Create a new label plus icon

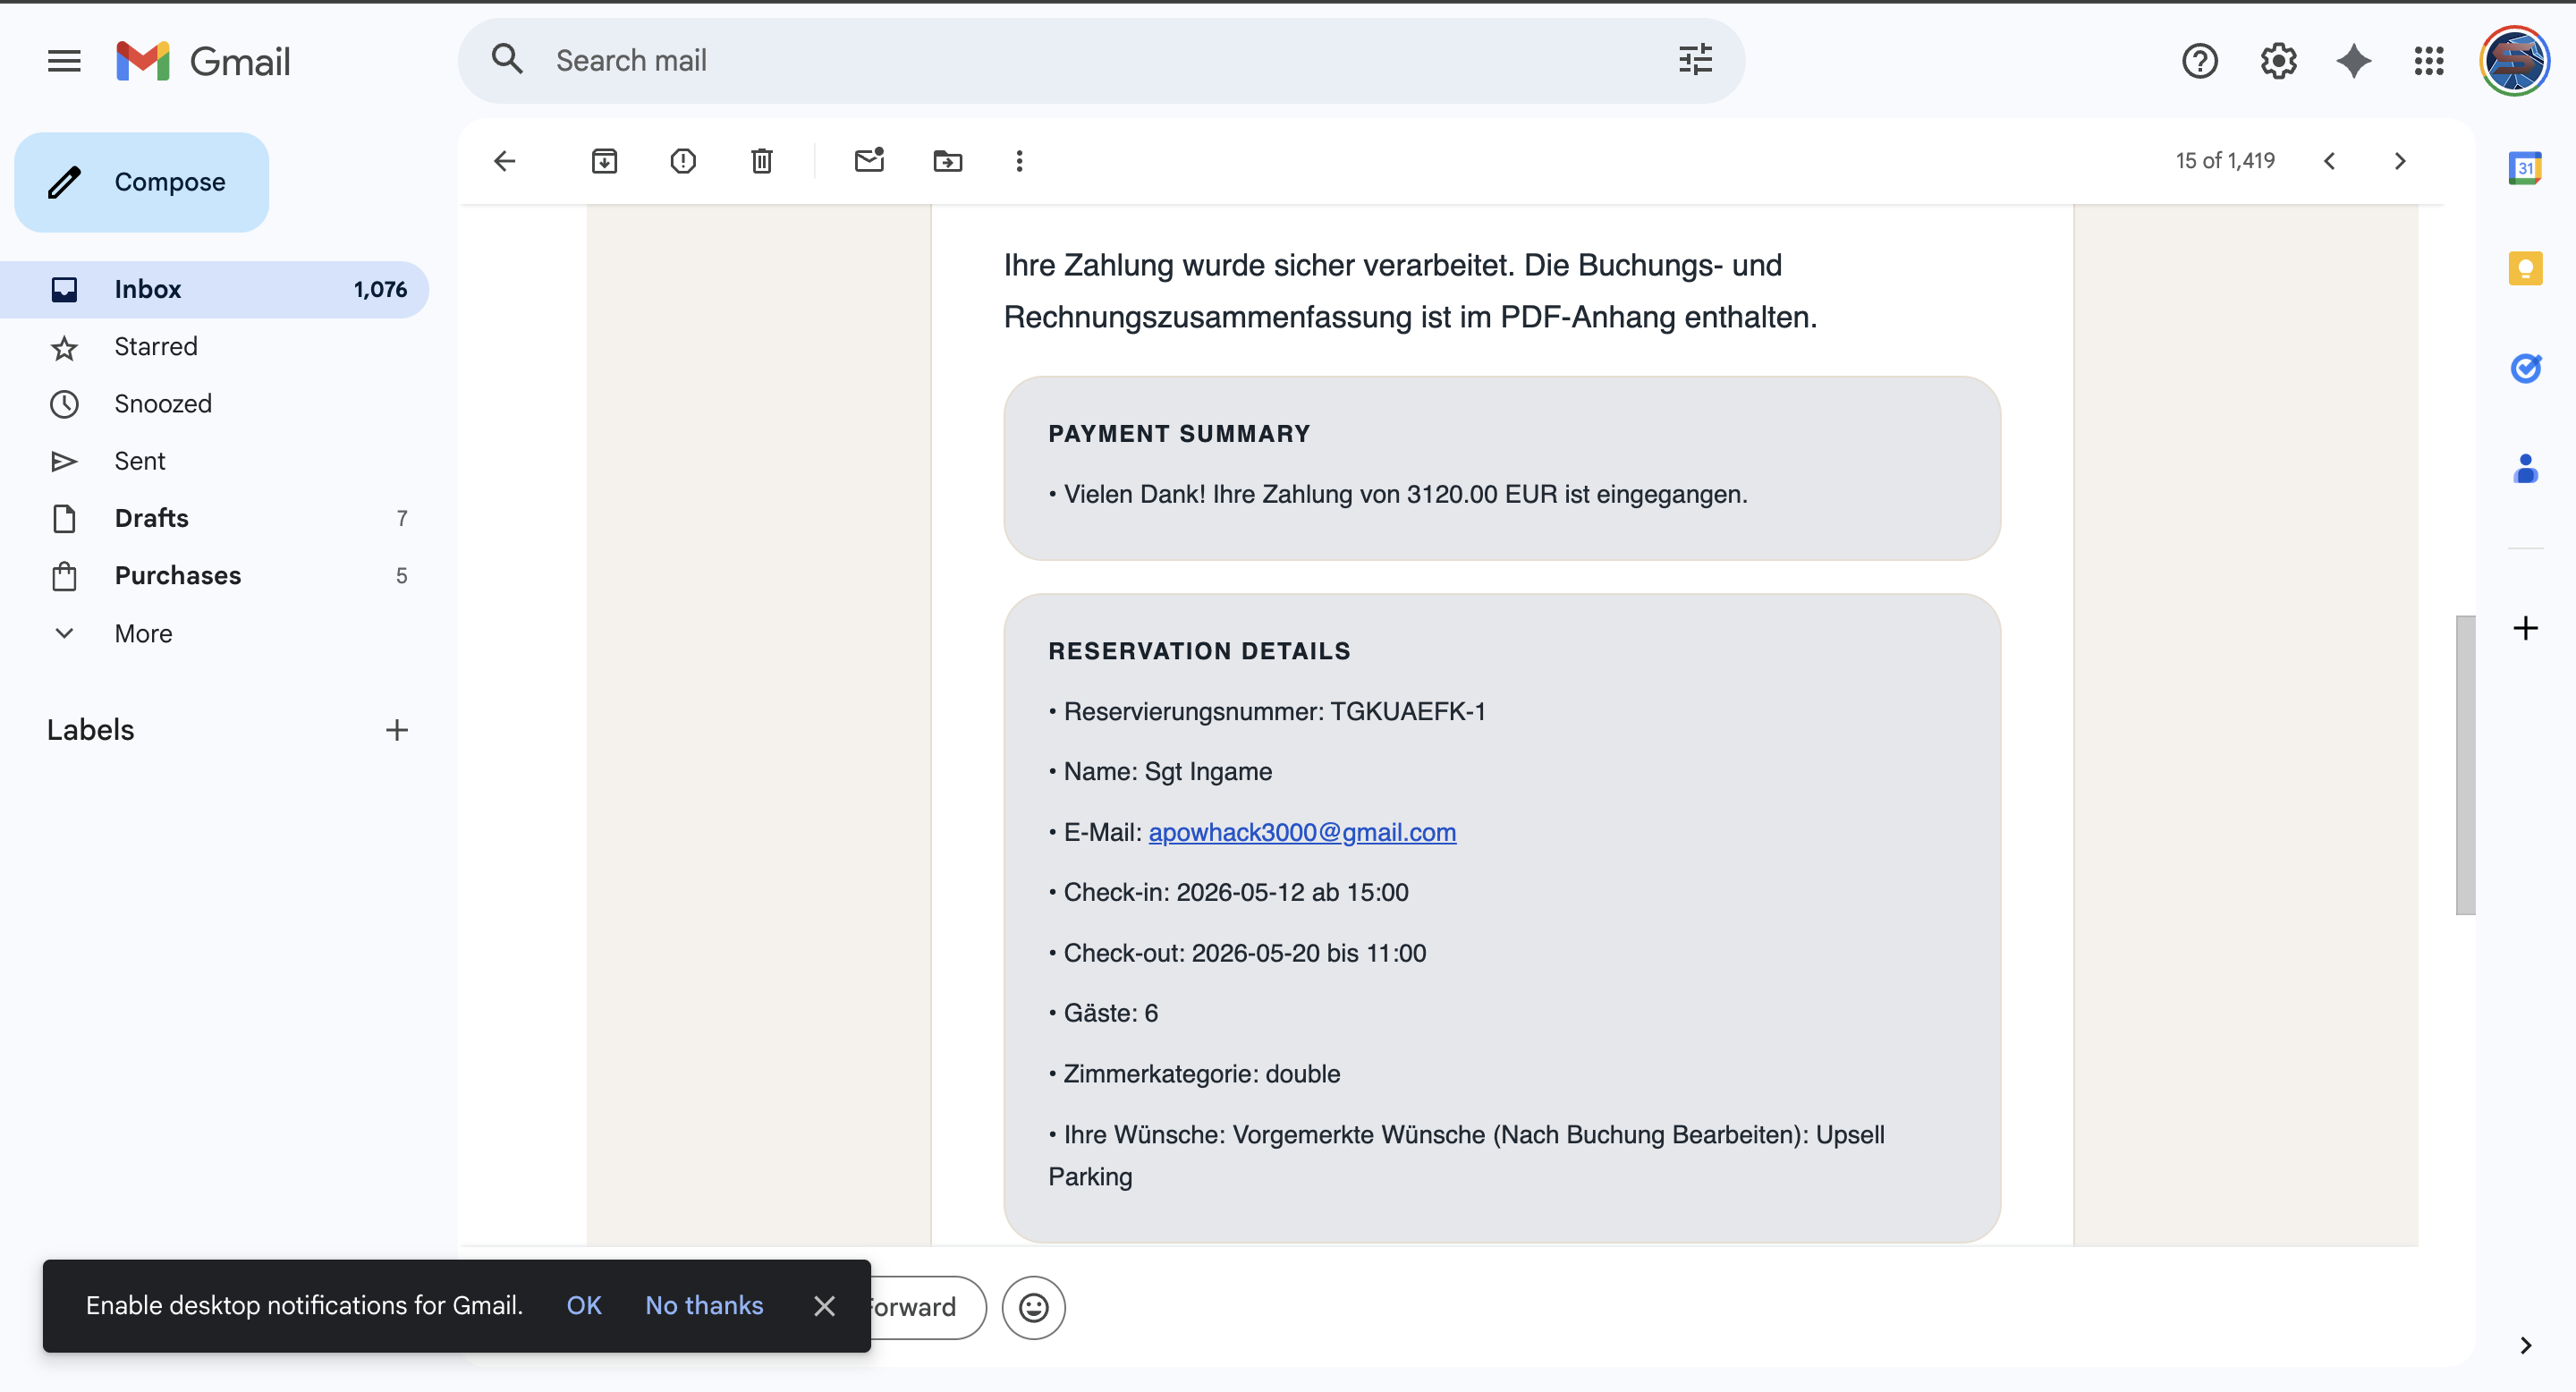coord(396,730)
